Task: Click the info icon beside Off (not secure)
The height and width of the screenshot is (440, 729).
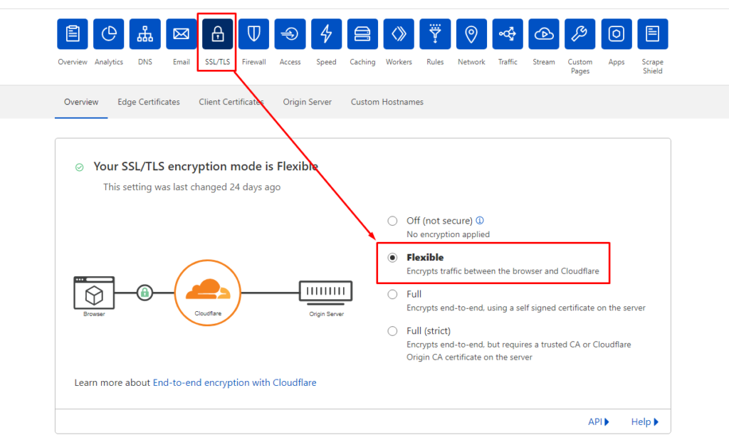Action: (x=480, y=221)
